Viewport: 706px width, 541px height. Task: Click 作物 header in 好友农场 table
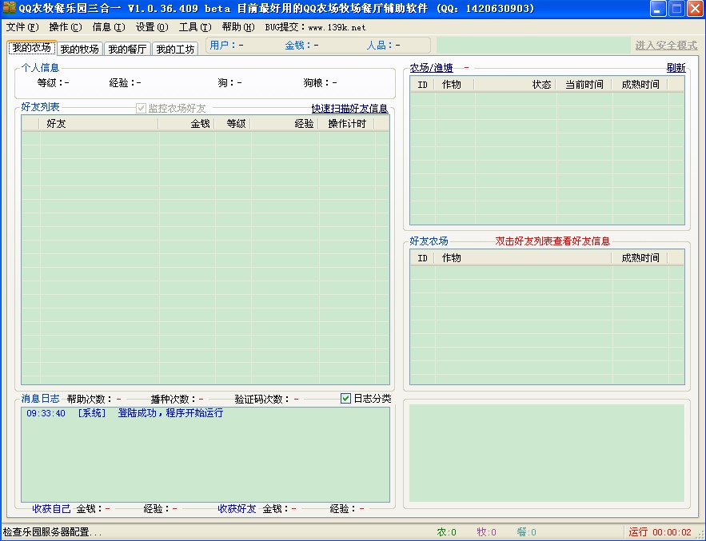tap(523, 258)
